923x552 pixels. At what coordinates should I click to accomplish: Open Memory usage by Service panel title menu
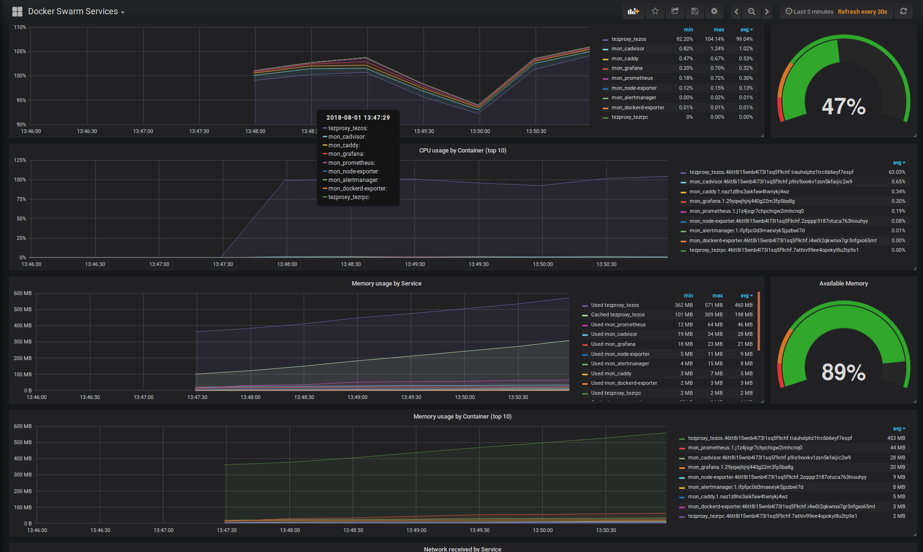pos(386,284)
